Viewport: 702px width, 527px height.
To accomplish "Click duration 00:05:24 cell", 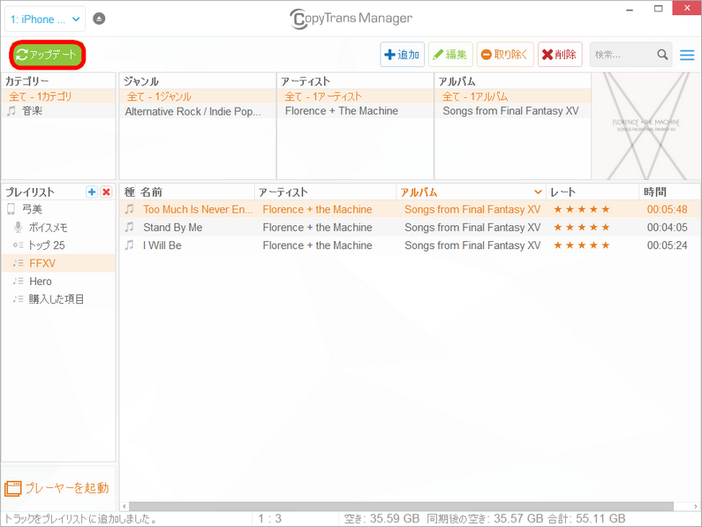I will tap(667, 245).
